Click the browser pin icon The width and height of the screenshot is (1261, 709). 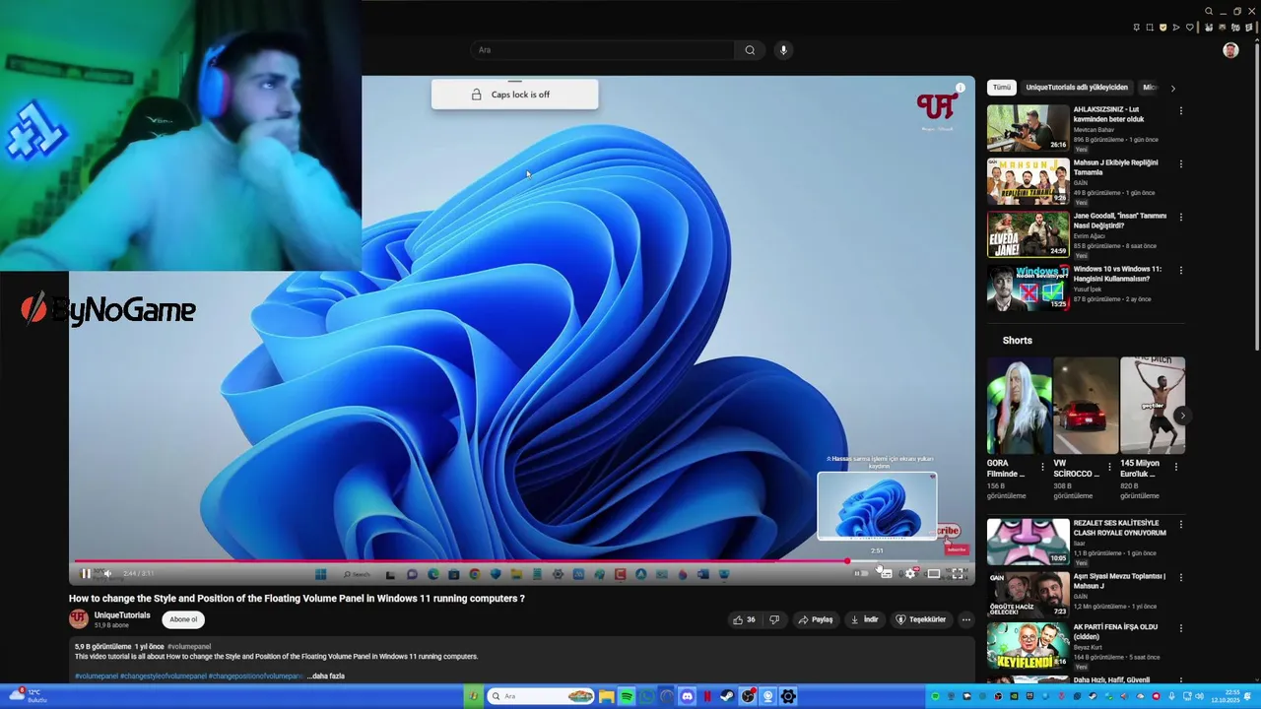point(1136,27)
